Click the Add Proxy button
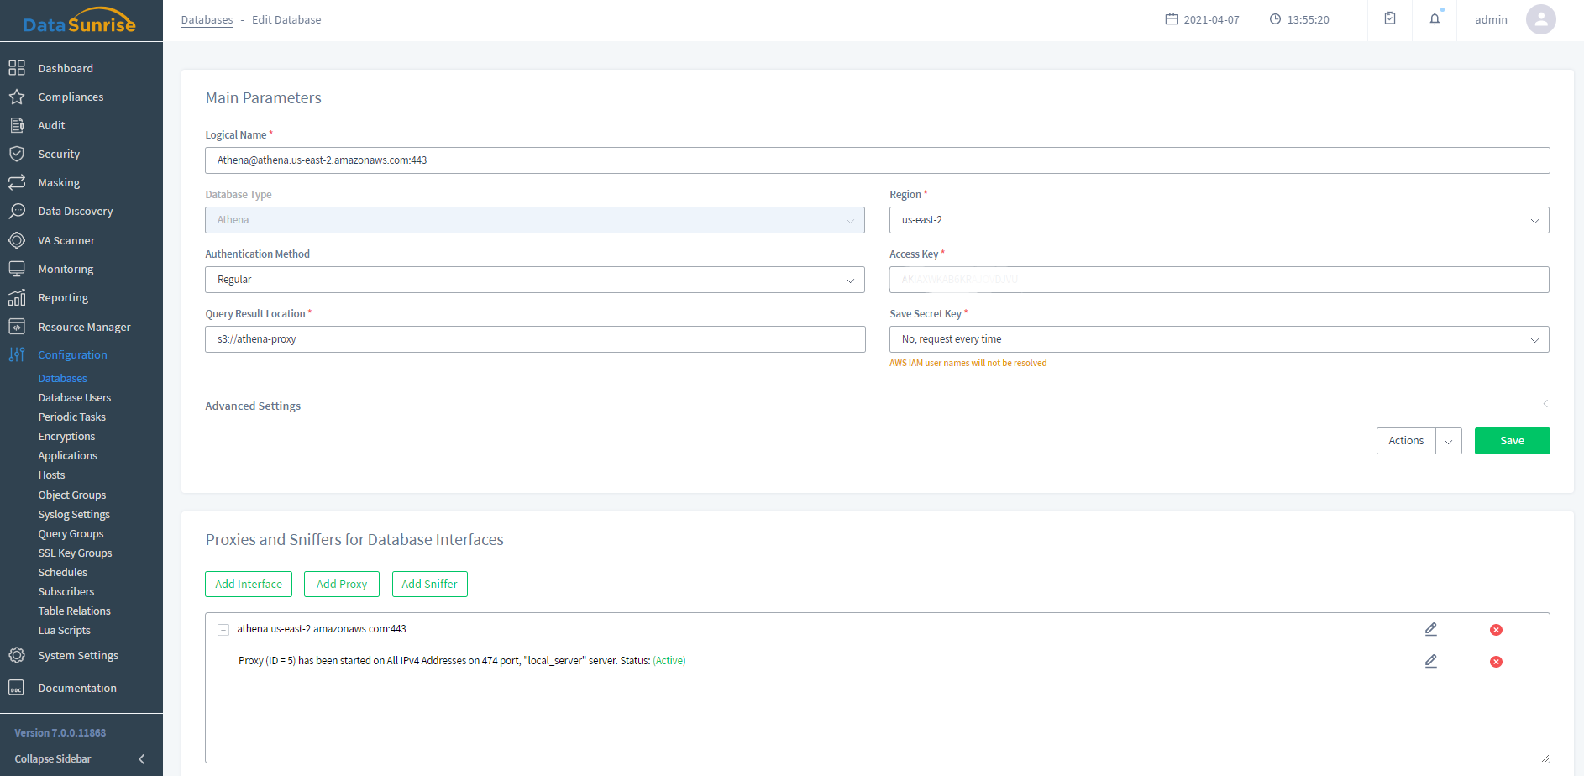This screenshot has width=1584, height=776. pyautogui.click(x=342, y=585)
